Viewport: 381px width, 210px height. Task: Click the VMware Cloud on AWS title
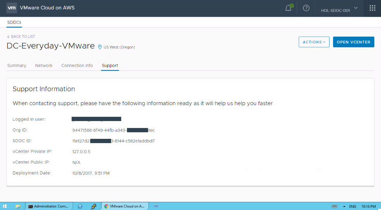[x=47, y=8]
